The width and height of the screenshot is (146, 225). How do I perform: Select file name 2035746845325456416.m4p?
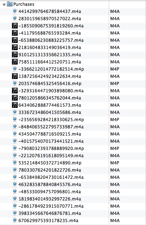[x=50, y=84]
